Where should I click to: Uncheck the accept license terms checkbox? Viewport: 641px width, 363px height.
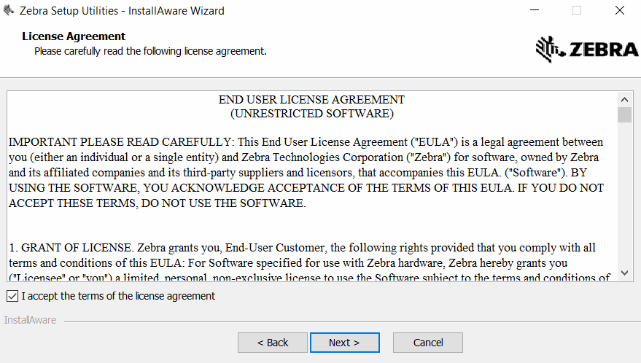(x=12, y=296)
